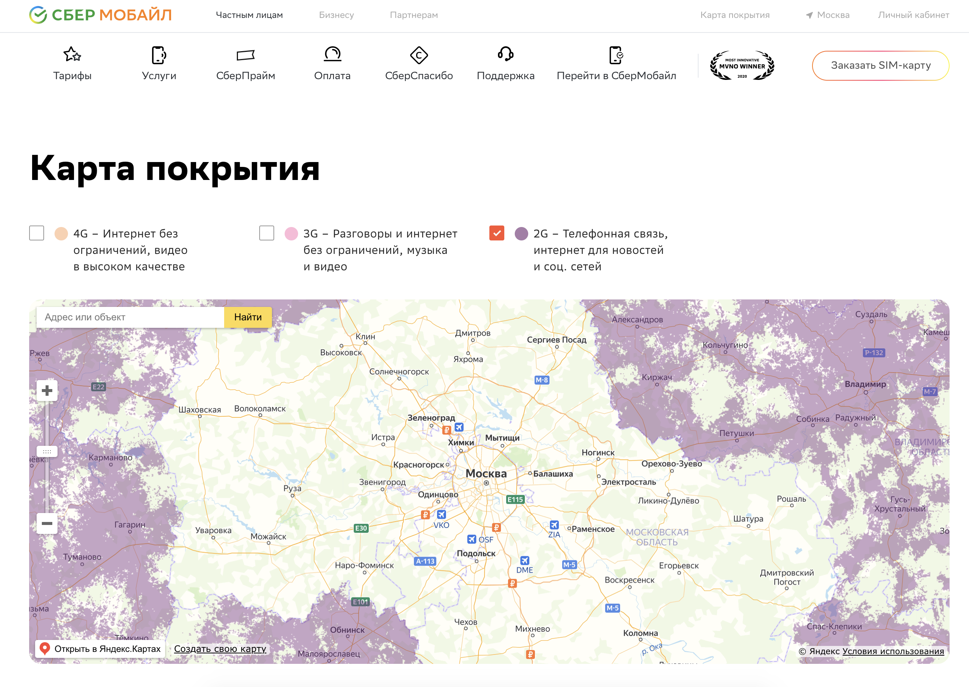
Task: Click the Москва city label on map
Action: 486,473
